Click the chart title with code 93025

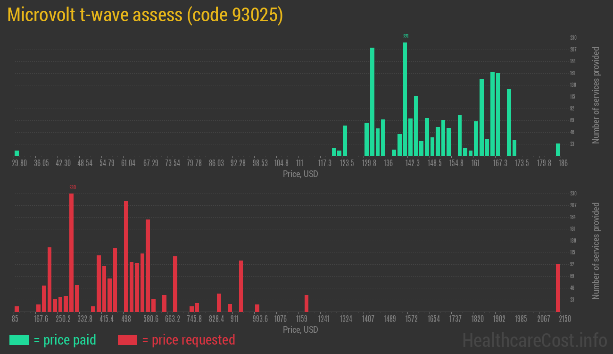[145, 15]
